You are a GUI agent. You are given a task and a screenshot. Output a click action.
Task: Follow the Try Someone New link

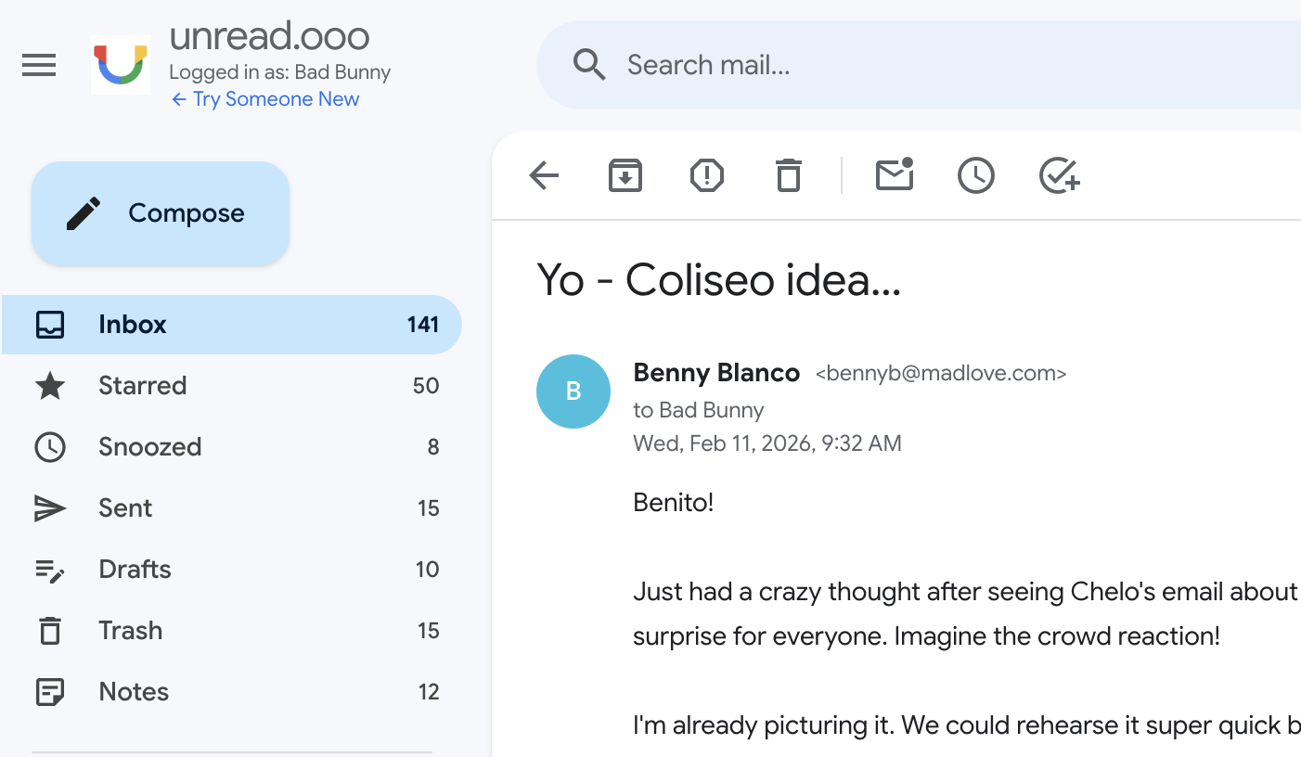point(265,99)
